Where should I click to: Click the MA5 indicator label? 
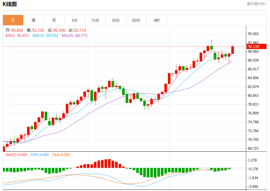pyautogui.click(x=17, y=36)
